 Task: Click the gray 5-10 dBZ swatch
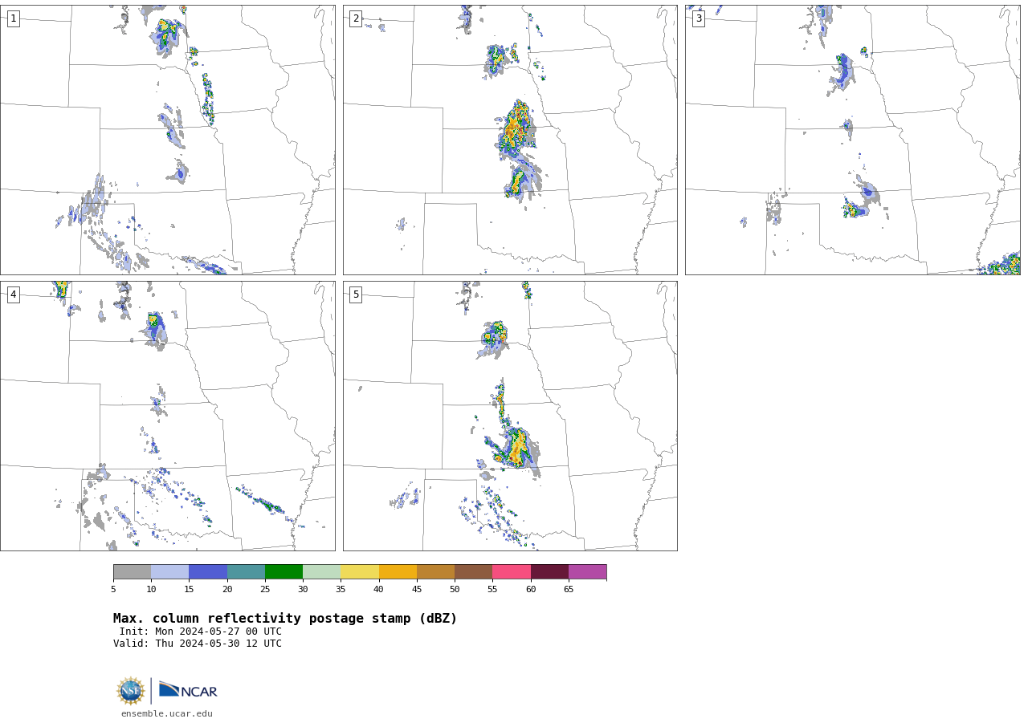click(x=133, y=572)
